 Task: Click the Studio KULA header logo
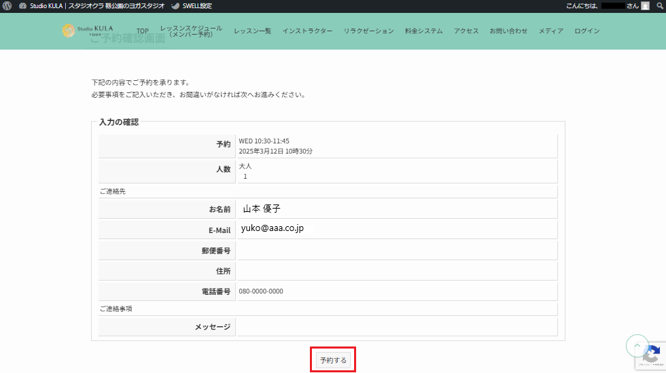(88, 31)
